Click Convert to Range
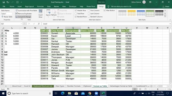 (23, 17)
